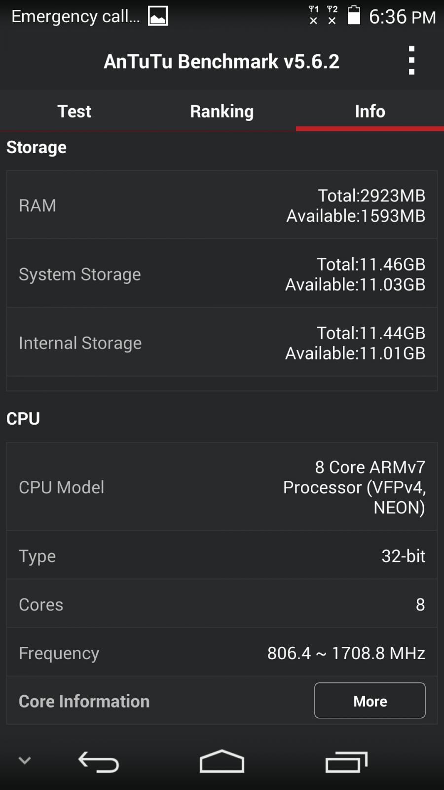This screenshot has width=444, height=790.
Task: Tap the SIM 2 no-signal icon
Action: [x=333, y=15]
